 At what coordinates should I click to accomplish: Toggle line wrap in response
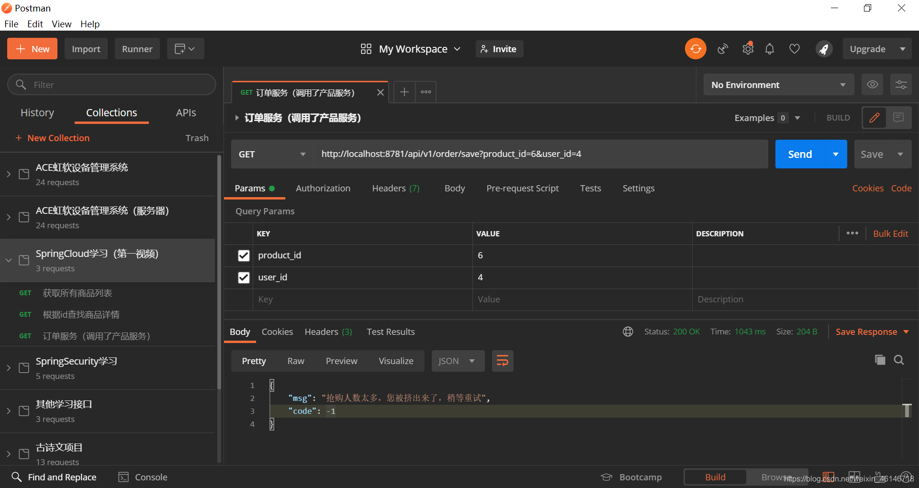[503, 361]
